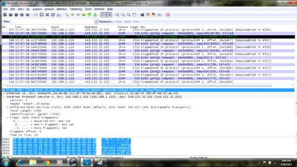The width and height of the screenshot is (297, 167).
Task: Open the Windows Start menu
Action: (6, 163)
